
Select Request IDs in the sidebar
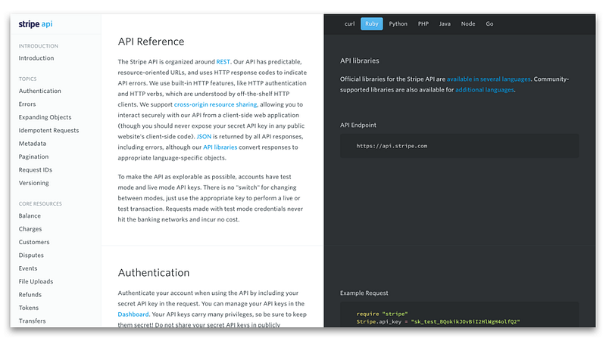click(35, 169)
